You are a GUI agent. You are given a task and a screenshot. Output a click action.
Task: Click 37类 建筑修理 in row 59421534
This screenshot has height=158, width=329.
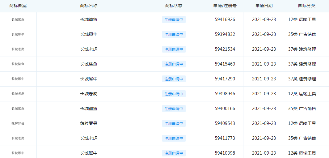pyautogui.click(x=302, y=49)
